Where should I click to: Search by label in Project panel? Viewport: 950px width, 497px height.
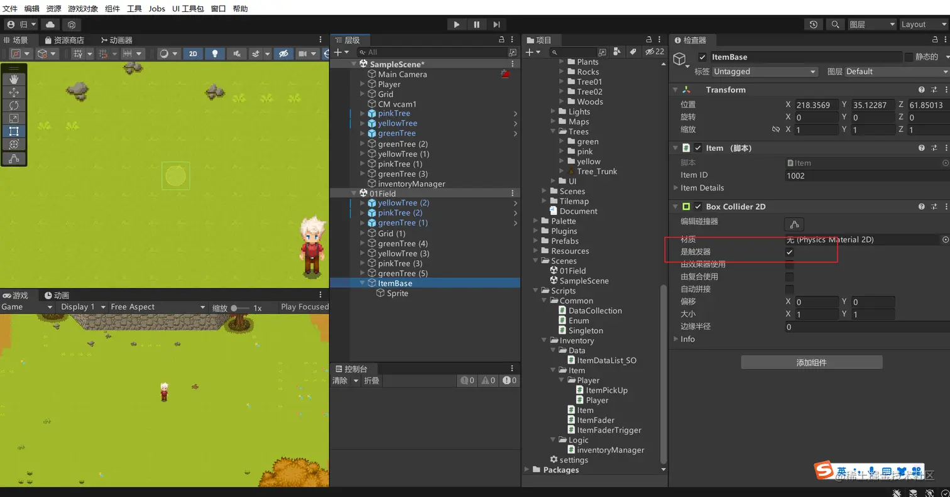point(633,52)
